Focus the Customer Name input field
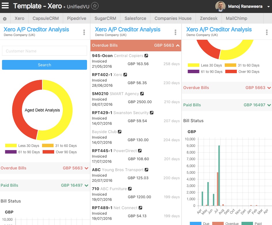Viewport: 272px width, 225px height. (44, 51)
